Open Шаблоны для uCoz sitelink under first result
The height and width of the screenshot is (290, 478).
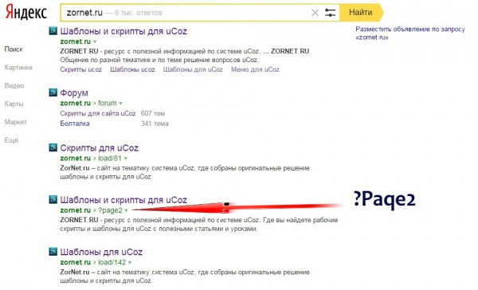pos(193,69)
